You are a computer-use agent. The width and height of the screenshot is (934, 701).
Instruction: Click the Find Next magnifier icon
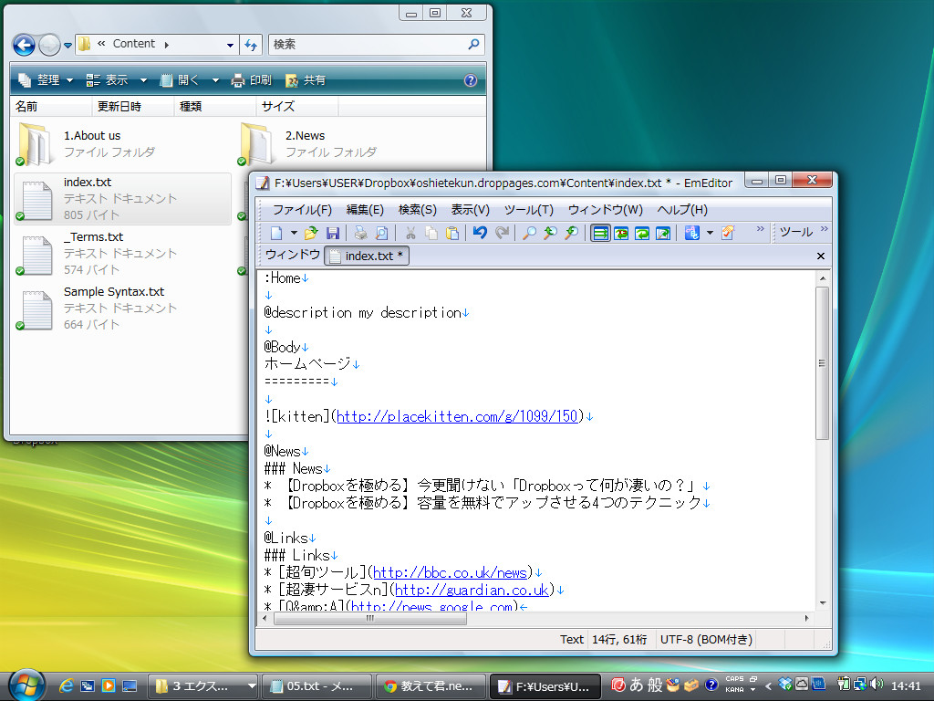click(x=572, y=233)
